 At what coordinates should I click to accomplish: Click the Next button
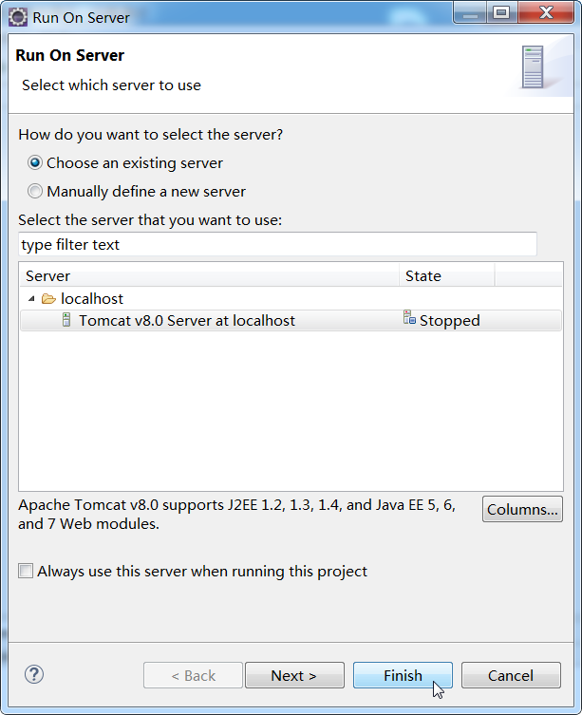coord(294,675)
